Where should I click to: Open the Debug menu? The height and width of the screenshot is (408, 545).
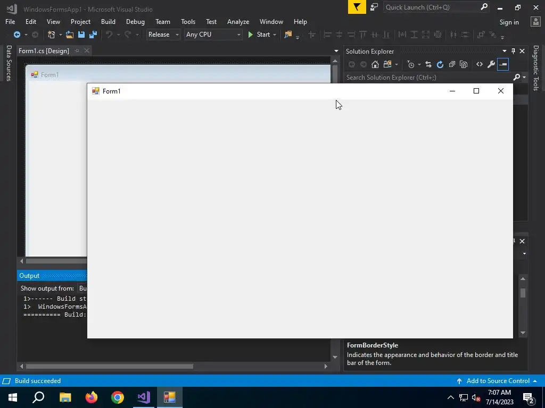[x=135, y=21]
